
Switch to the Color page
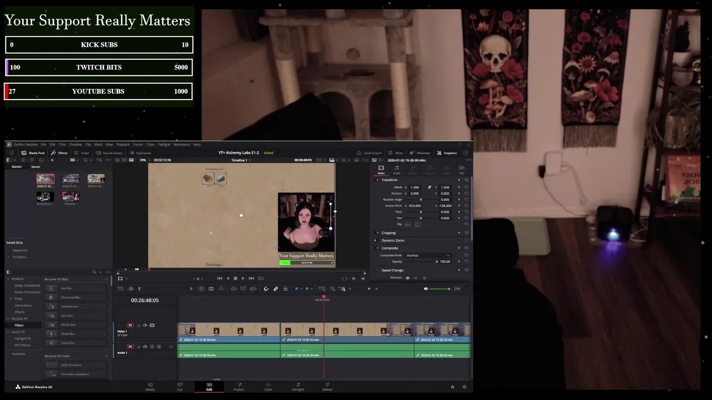coord(268,387)
